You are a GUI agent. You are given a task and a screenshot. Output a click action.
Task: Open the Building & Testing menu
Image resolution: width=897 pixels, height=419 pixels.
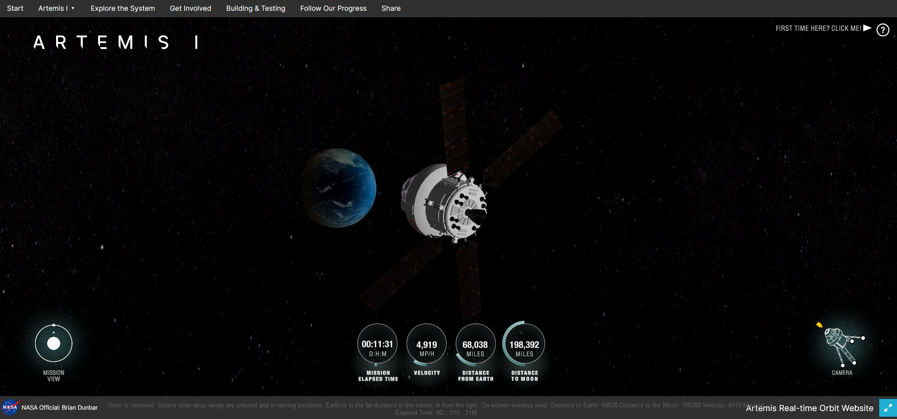pos(256,8)
